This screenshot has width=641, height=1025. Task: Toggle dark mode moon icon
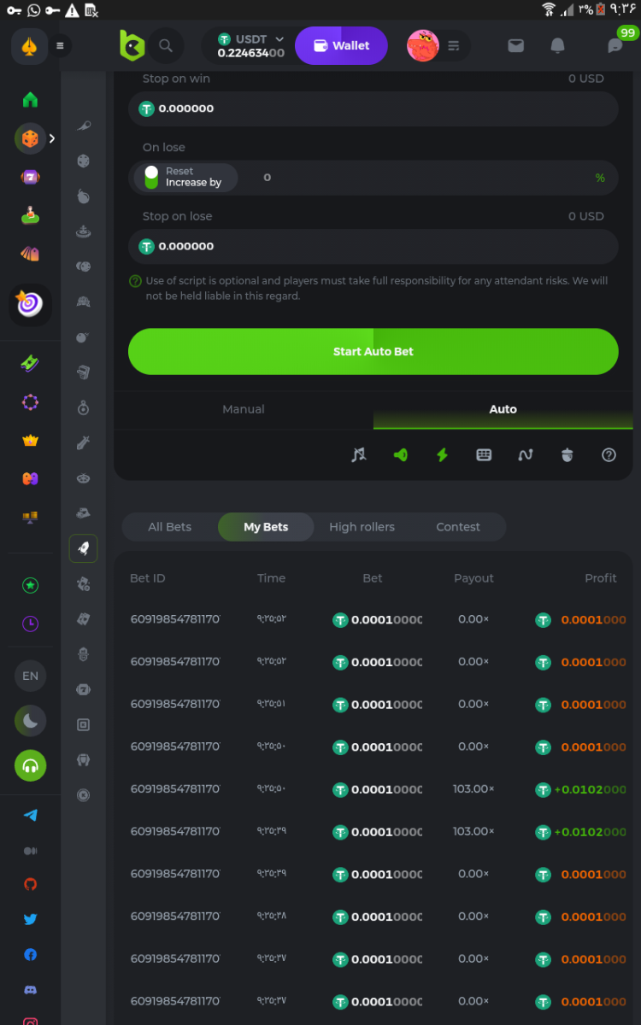pyautogui.click(x=30, y=722)
